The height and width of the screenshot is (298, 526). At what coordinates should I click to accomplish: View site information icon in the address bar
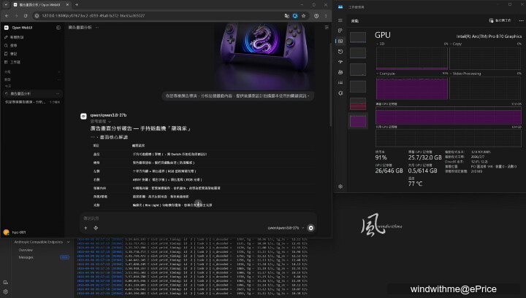click(37, 16)
